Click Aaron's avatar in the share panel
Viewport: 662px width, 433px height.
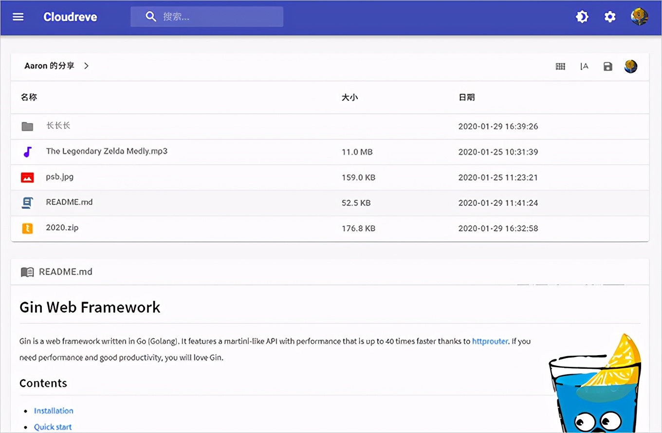pyautogui.click(x=630, y=66)
